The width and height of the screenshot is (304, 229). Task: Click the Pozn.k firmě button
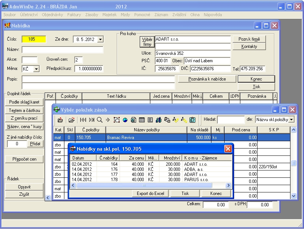coord(249,39)
